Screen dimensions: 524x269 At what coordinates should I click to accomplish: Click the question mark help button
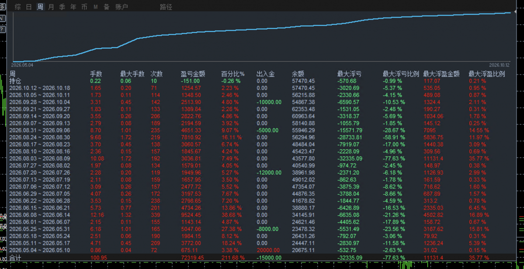click(2, 30)
